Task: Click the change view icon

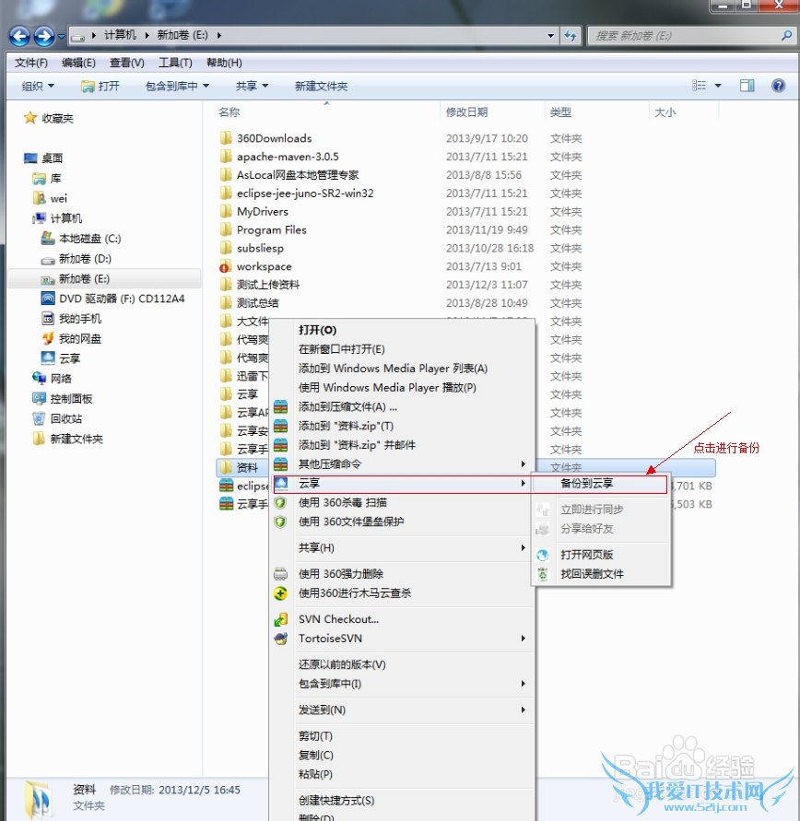Action: pyautogui.click(x=699, y=86)
